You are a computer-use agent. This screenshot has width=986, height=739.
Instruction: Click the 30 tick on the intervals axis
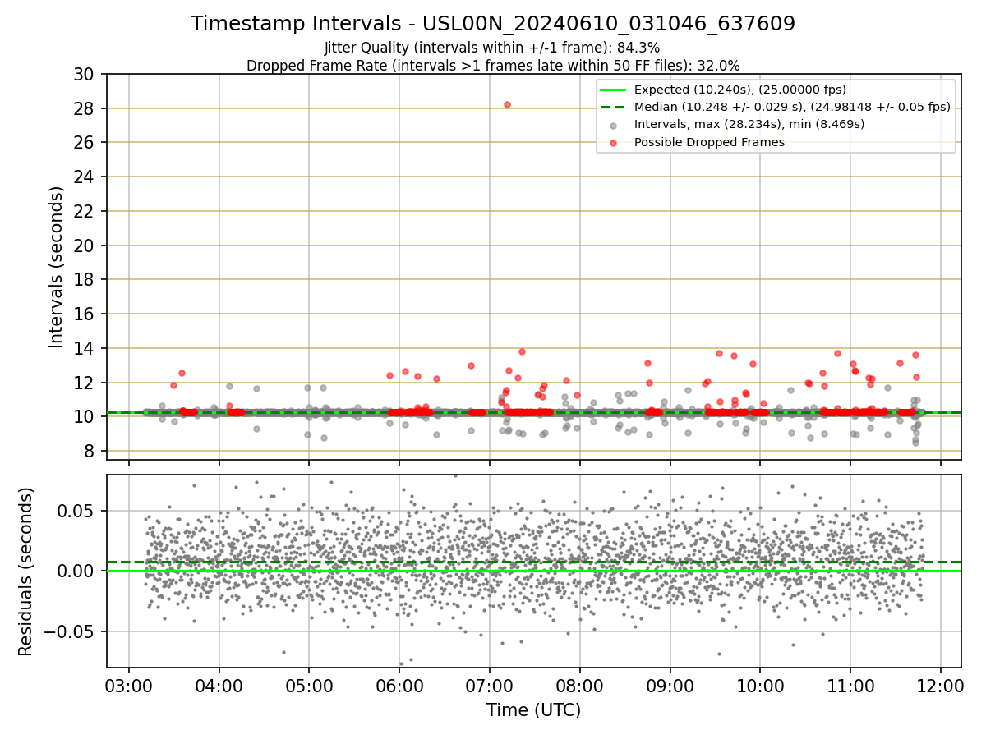click(x=84, y=74)
